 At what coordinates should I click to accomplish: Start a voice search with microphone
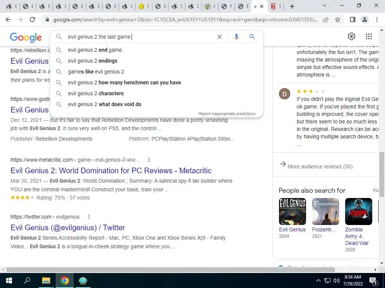(x=236, y=37)
